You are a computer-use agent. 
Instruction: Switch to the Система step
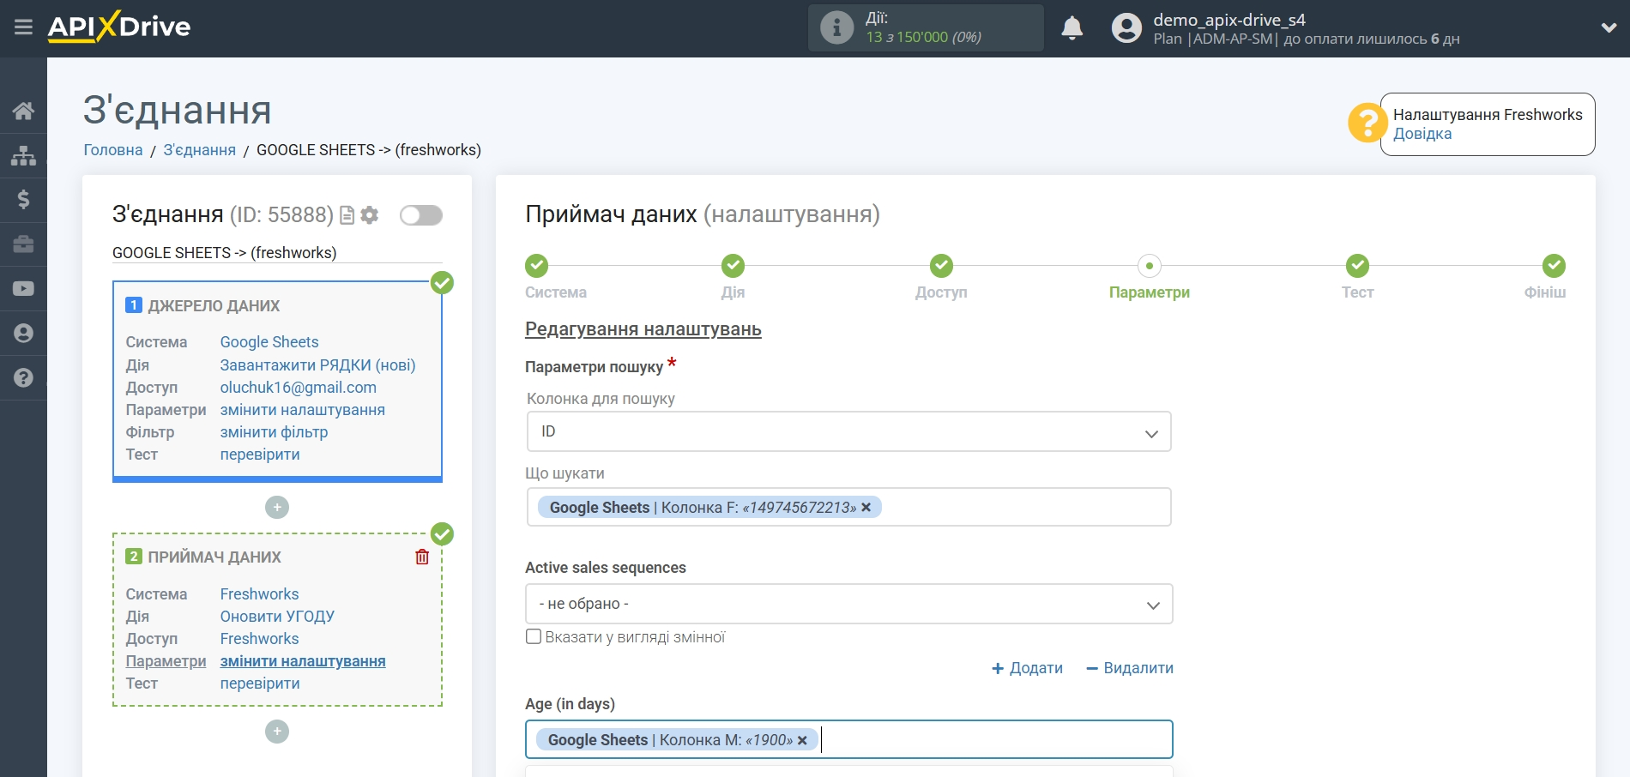tap(537, 267)
